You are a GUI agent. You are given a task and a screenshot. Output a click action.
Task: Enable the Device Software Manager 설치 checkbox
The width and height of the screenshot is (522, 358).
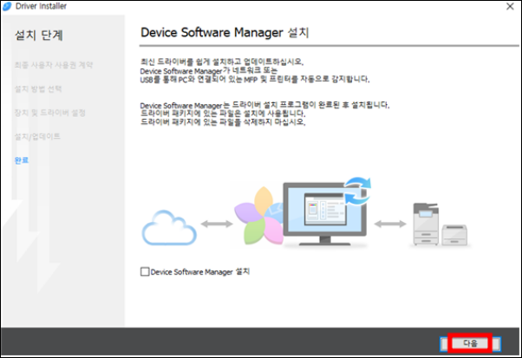pos(145,272)
